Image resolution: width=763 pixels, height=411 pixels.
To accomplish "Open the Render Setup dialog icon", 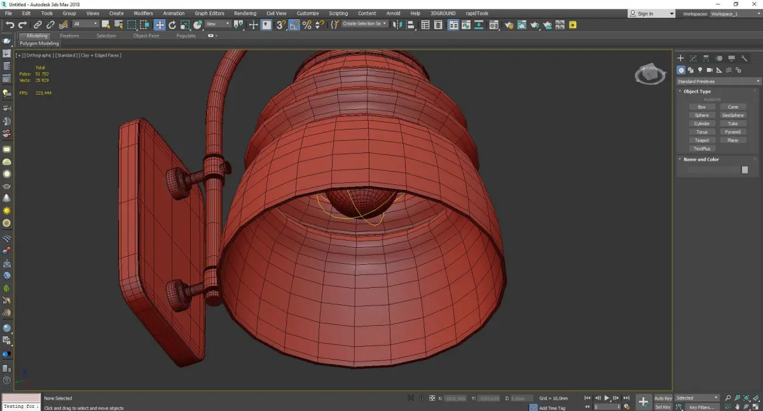I will (509, 25).
